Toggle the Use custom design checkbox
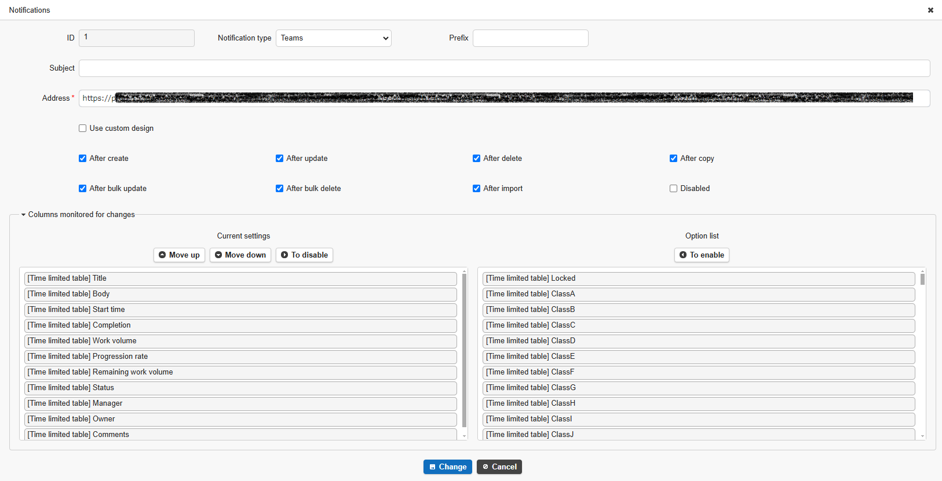Viewport: 942px width, 481px height. pos(82,128)
